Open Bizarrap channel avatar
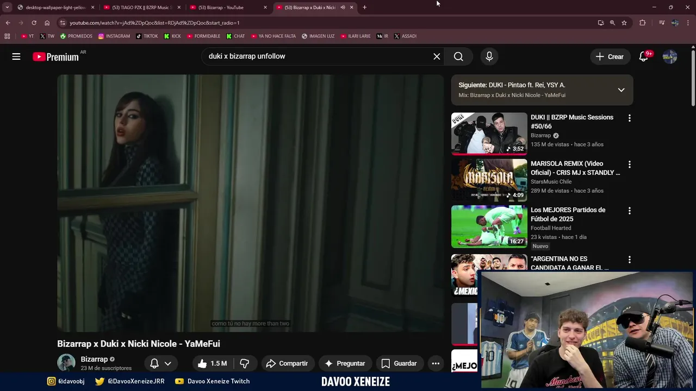 66,363
